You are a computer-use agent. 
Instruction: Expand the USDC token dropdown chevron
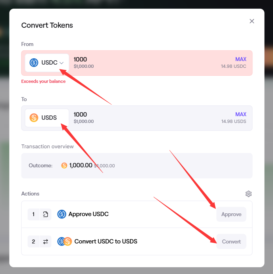pyautogui.click(x=62, y=63)
